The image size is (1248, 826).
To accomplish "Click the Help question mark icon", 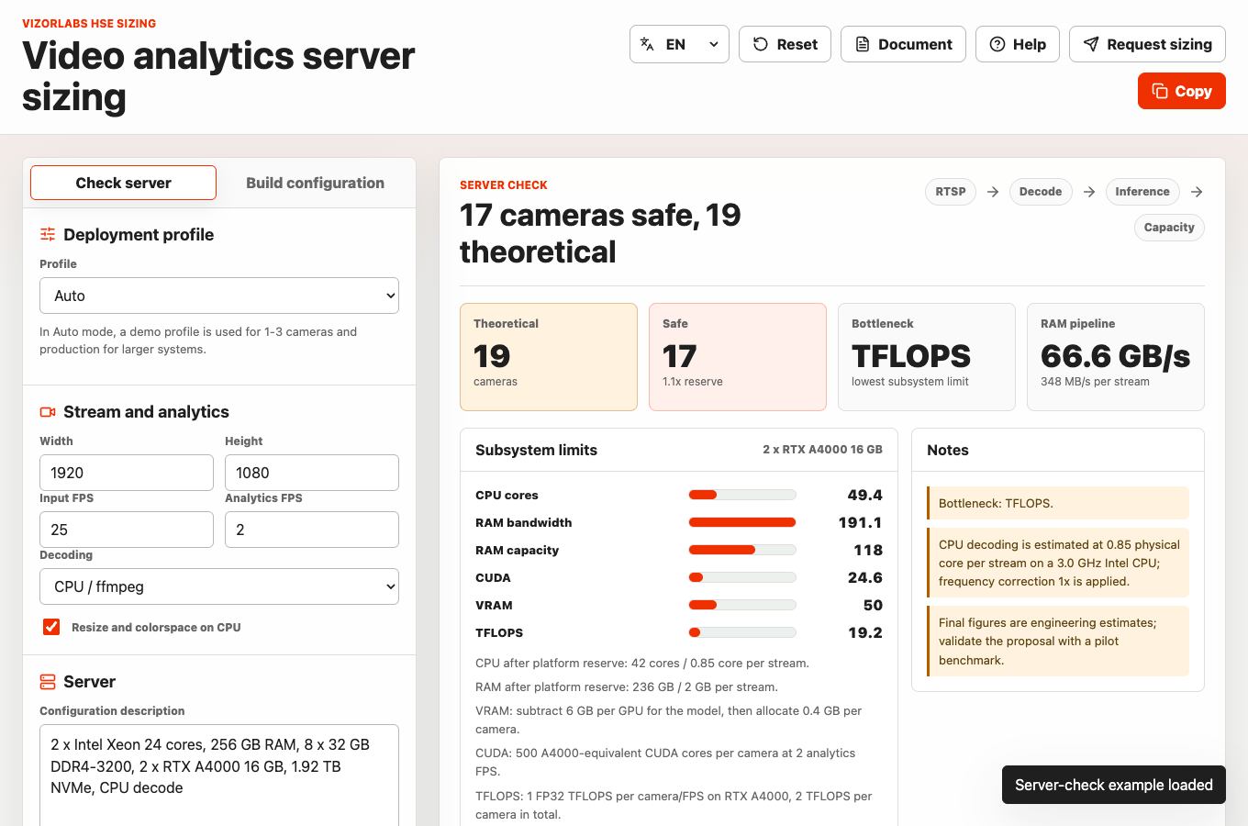I will [997, 44].
